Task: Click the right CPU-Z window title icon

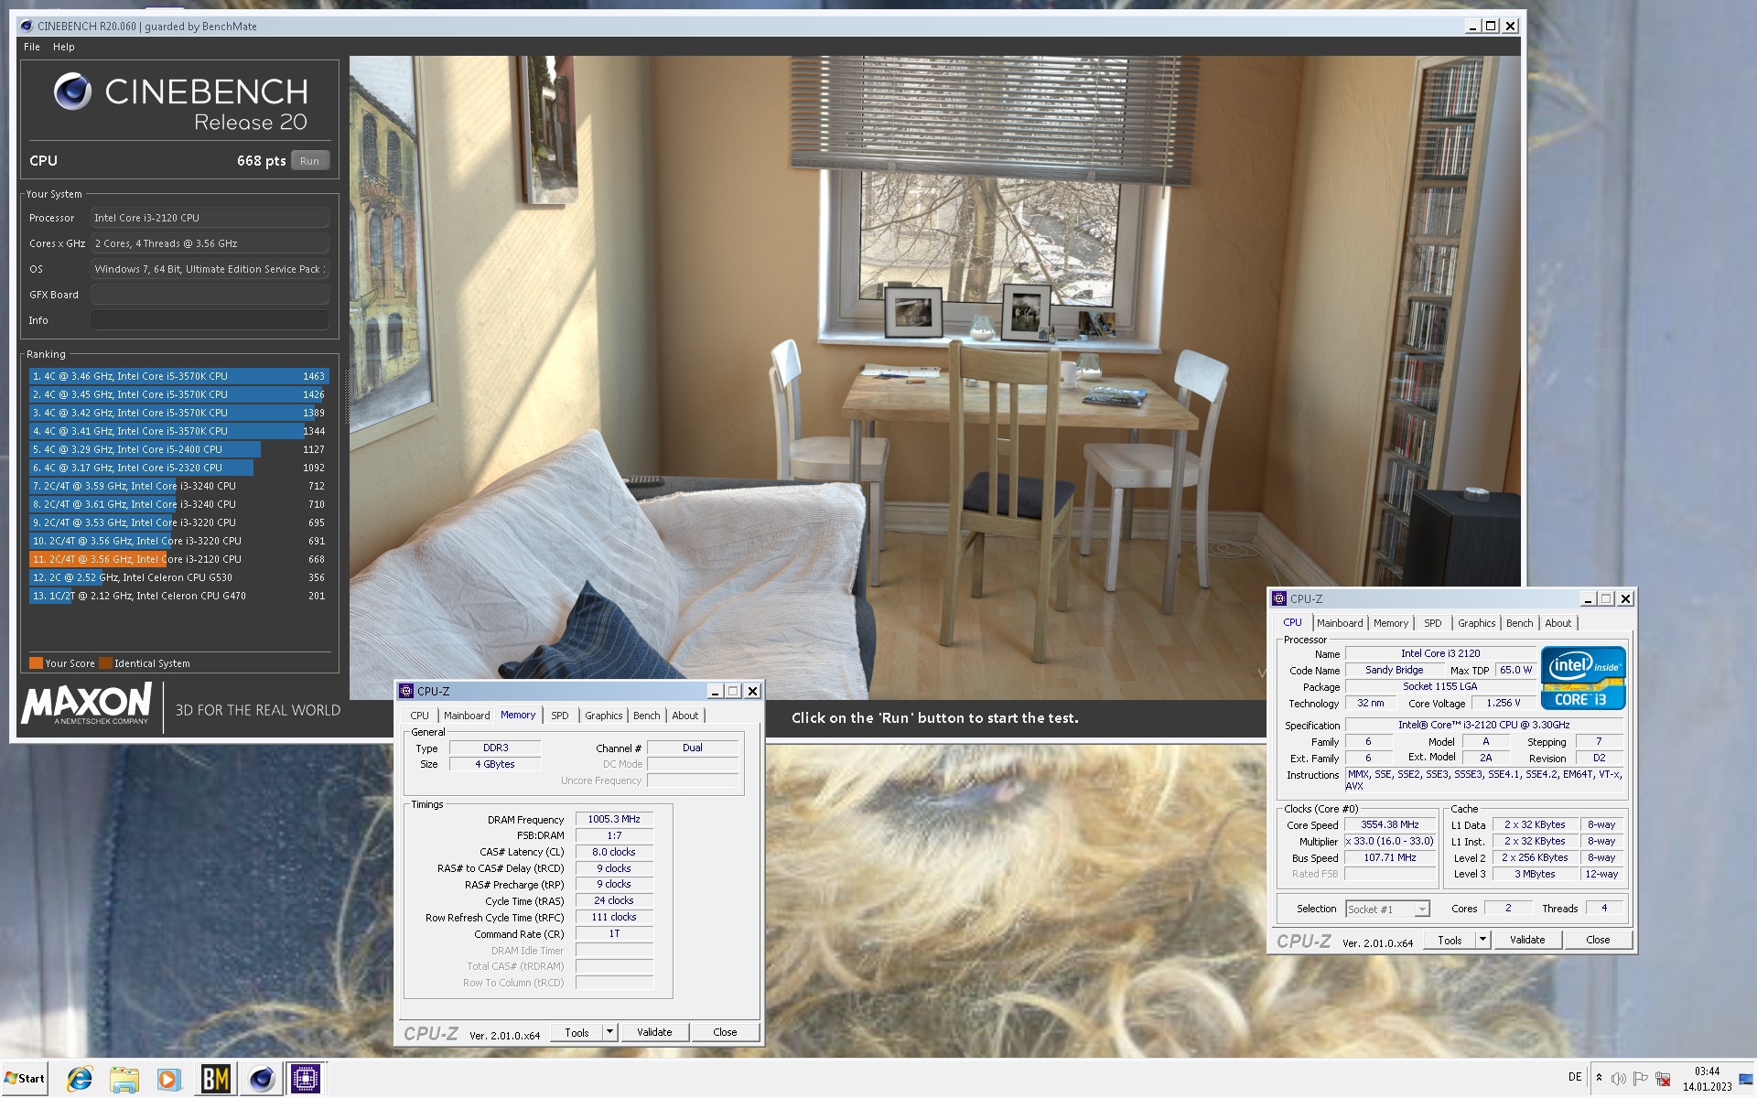Action: pos(1279,598)
